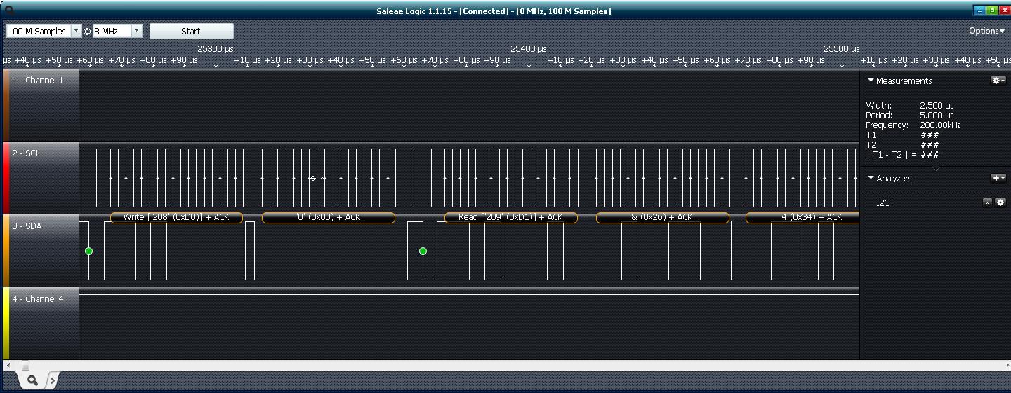Click the I2C analyzer name
Image resolution: width=1011 pixels, height=393 pixels.
coord(883,203)
